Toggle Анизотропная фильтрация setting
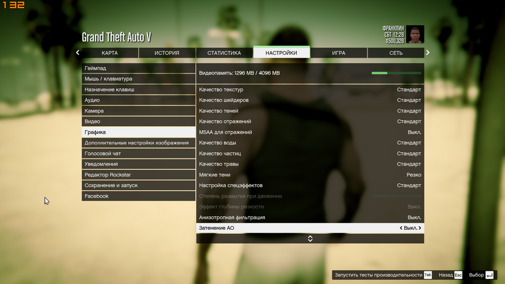 pyautogui.click(x=310, y=217)
